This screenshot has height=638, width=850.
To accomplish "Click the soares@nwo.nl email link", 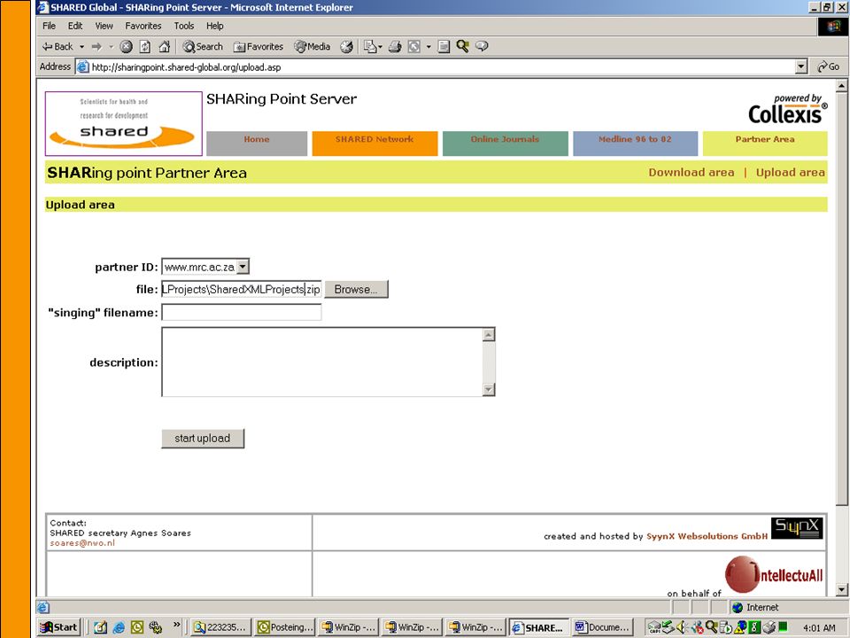I will click(x=82, y=543).
